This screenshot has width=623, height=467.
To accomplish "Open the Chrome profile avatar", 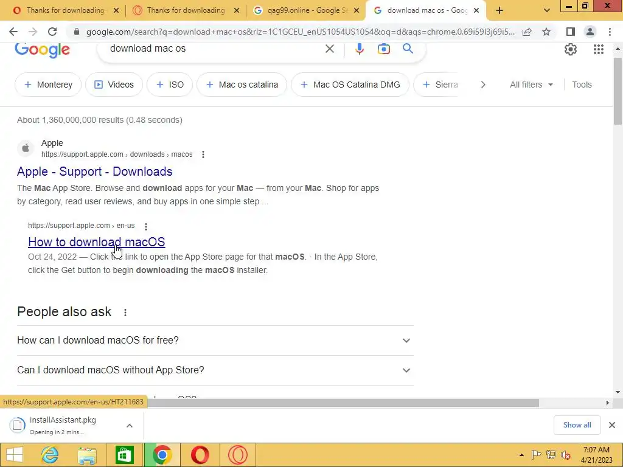I will [x=590, y=32].
